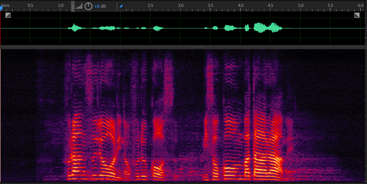Click the first waveform burst near 1.2 seconds
This screenshot has height=184, width=367.
[75, 28]
